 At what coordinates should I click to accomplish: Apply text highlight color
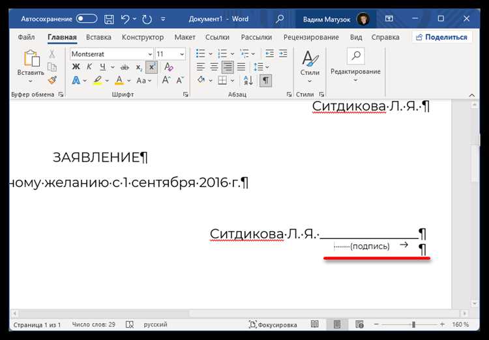coord(98,80)
